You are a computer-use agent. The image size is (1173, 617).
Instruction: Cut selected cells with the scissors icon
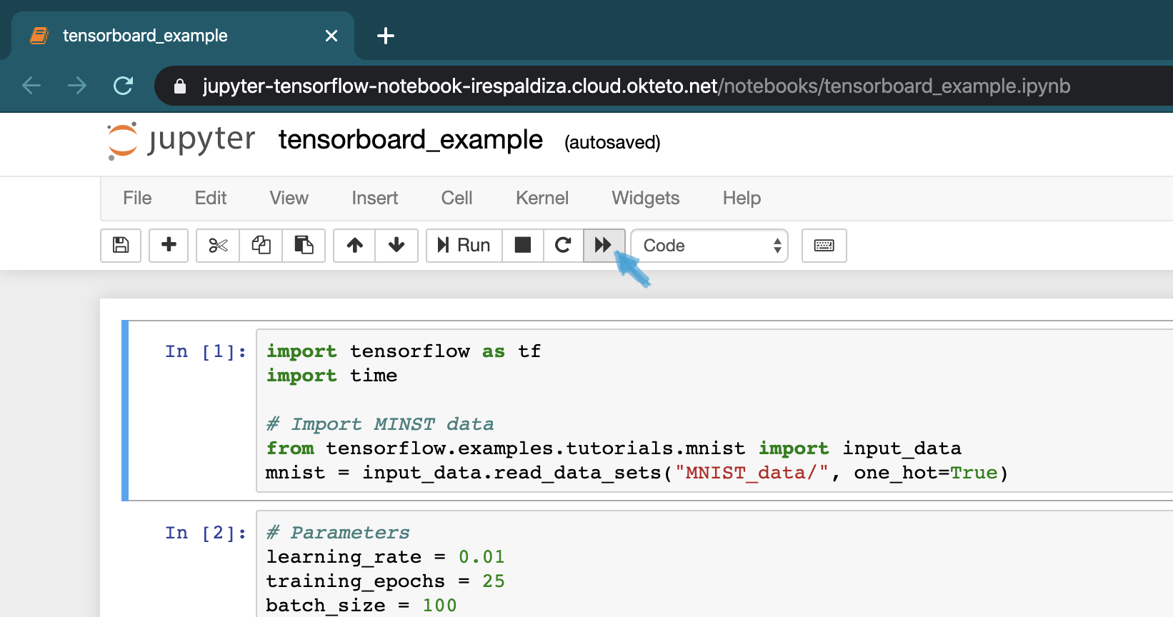218,246
